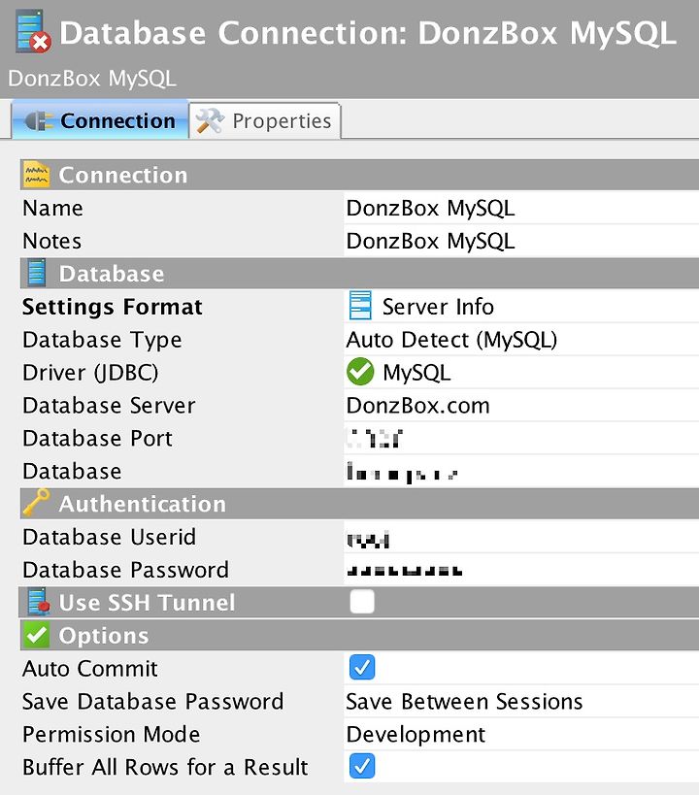
Task: Click the key icon in Authentication header
Action: pyautogui.click(x=37, y=503)
